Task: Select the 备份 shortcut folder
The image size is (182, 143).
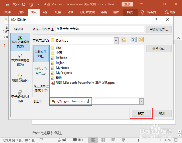Action: point(56,78)
